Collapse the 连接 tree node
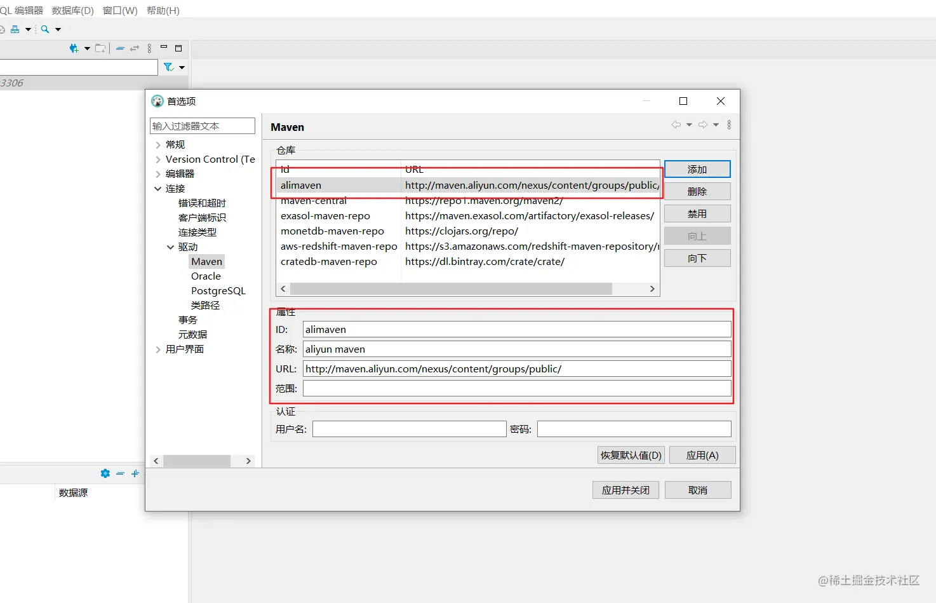This screenshot has height=603, width=936. coord(158,189)
